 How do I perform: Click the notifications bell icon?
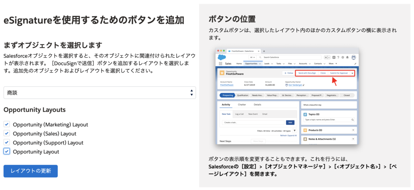pyautogui.click(x=347, y=57)
